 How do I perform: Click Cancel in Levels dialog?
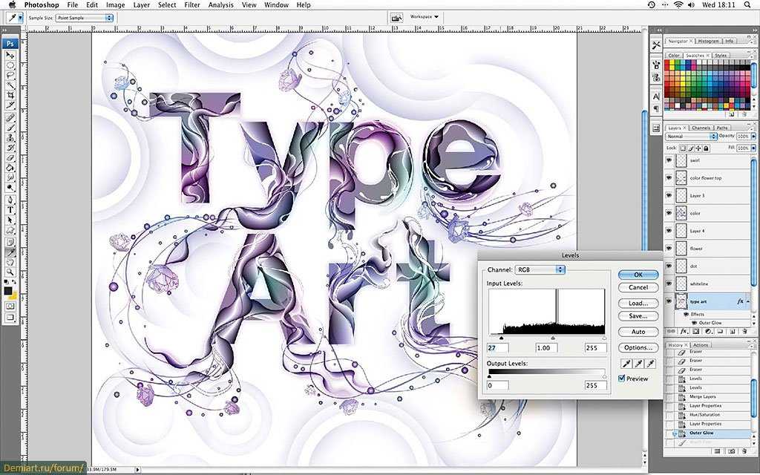pyautogui.click(x=638, y=287)
